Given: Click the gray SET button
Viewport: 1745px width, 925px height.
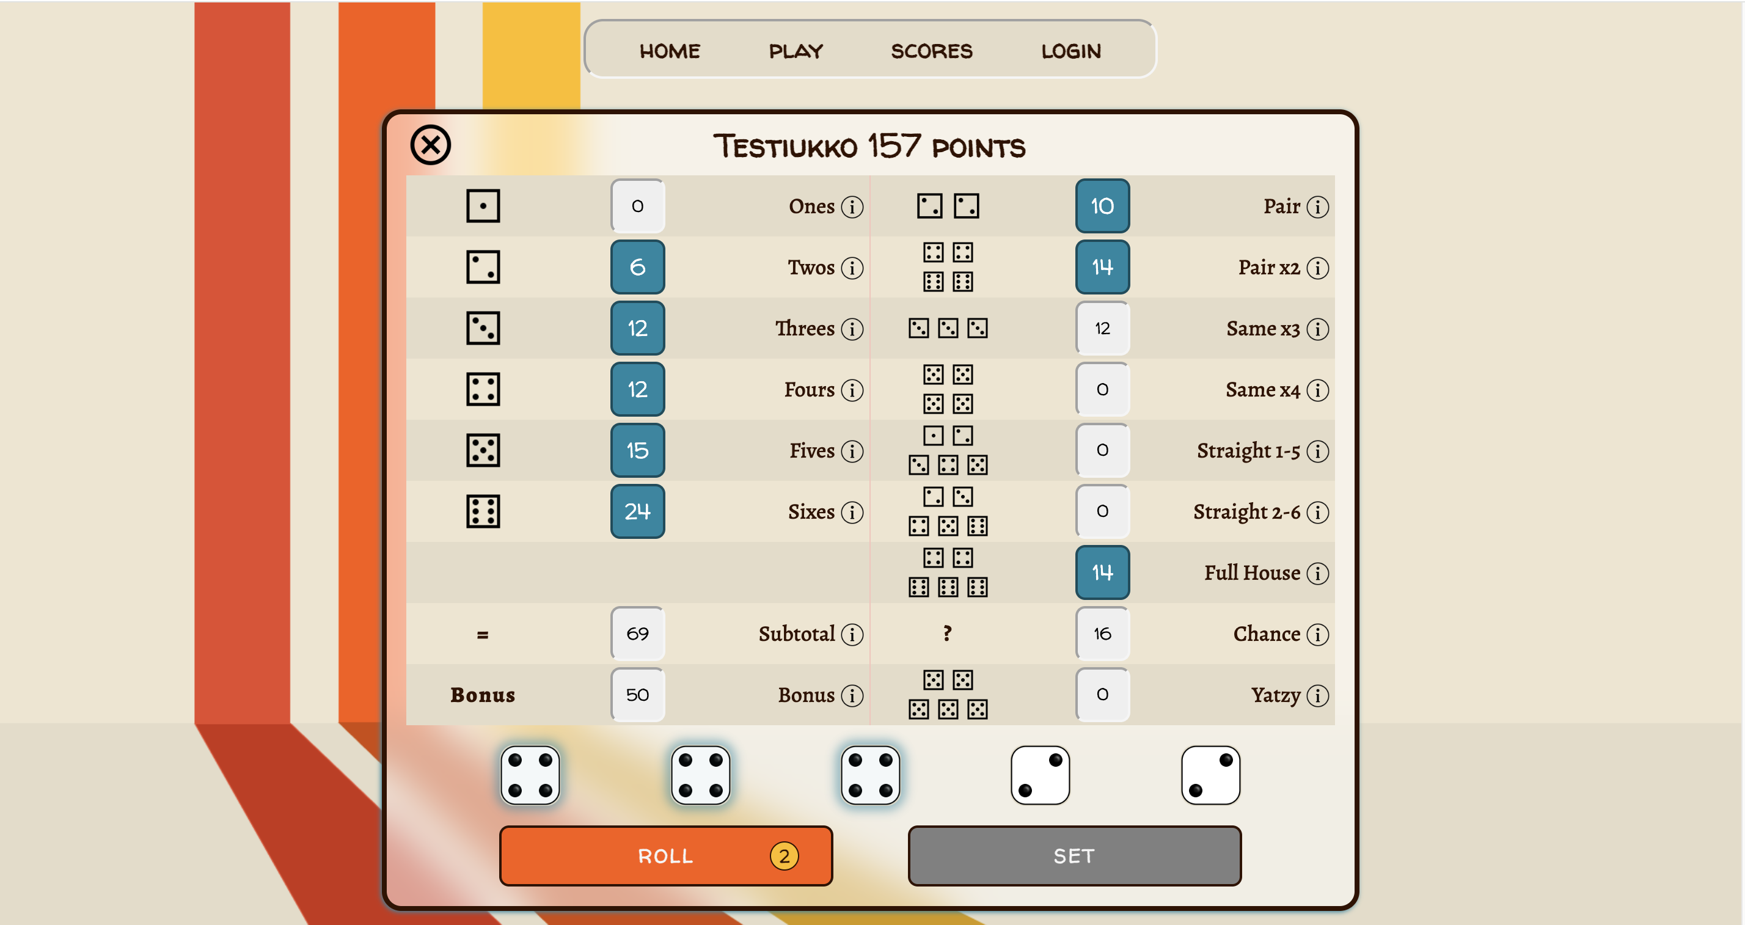Looking at the screenshot, I should (x=1074, y=855).
